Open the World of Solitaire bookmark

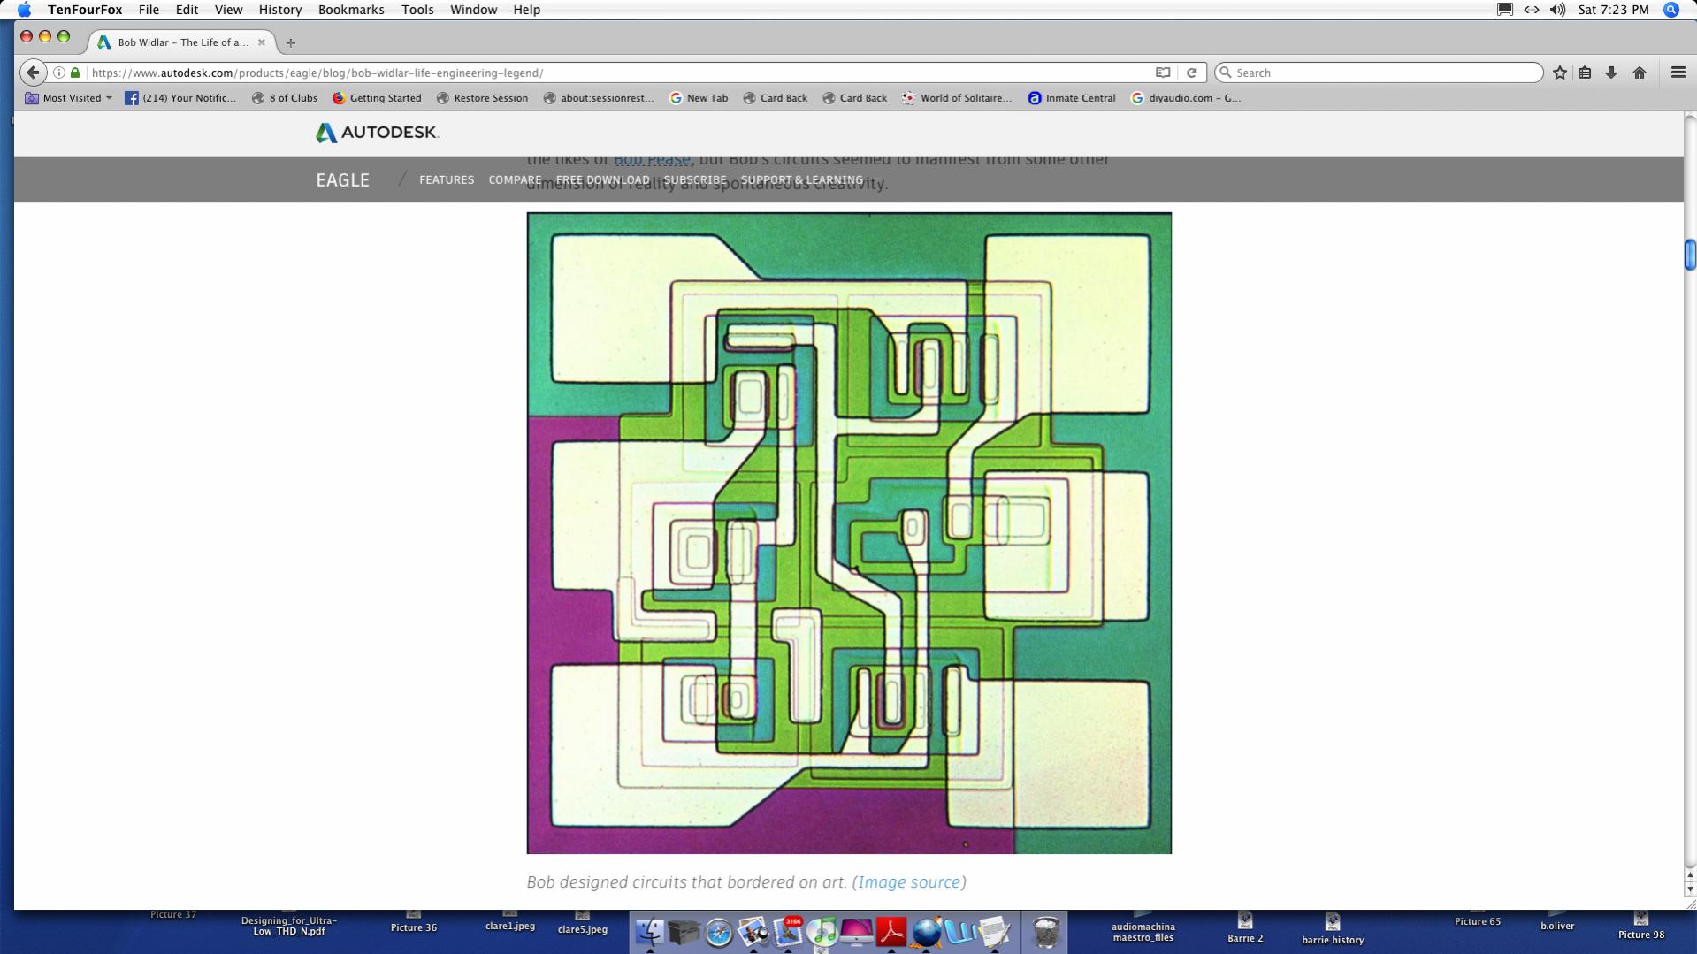pyautogui.click(x=957, y=98)
